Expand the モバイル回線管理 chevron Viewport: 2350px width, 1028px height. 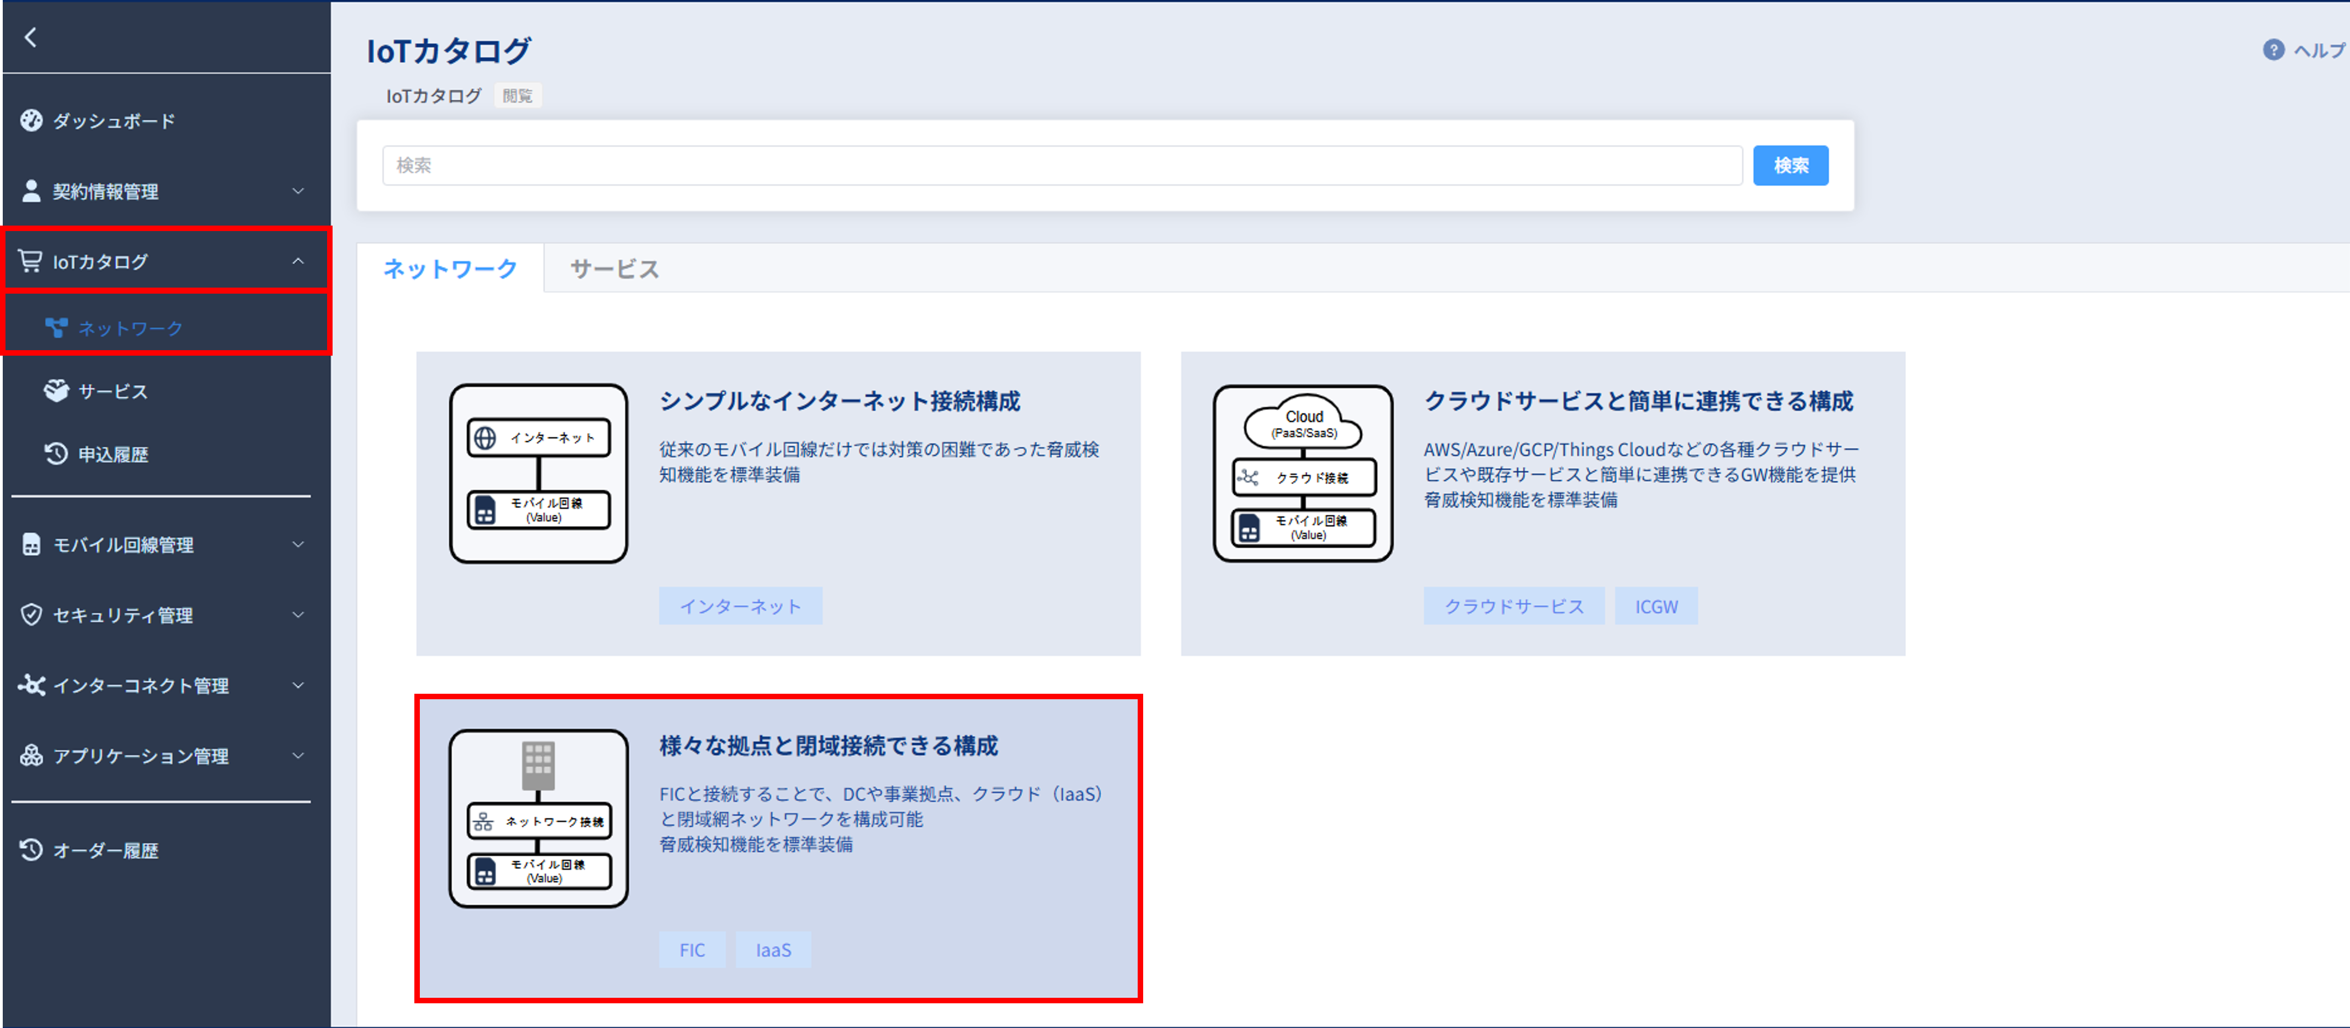[299, 544]
